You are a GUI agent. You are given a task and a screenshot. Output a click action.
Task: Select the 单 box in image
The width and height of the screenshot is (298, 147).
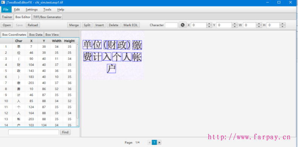pos(87,45)
